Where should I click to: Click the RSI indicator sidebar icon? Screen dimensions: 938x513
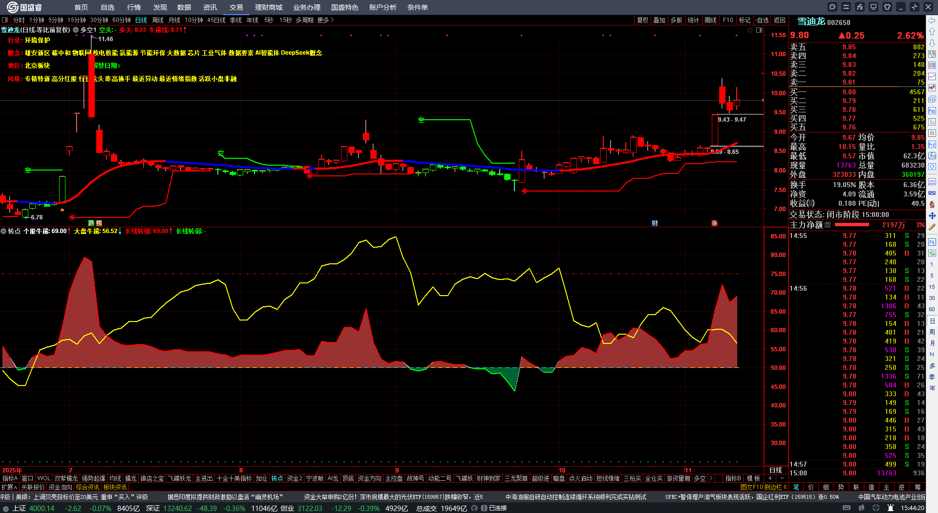tap(932, 193)
